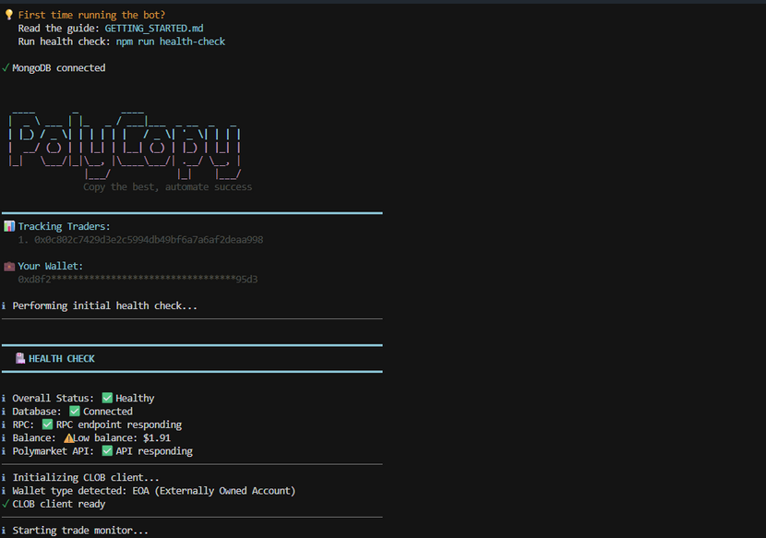Viewport: 766px width, 538px height.
Task: Click the wallet emoji beside Your Wallet
Action: (x=9, y=266)
